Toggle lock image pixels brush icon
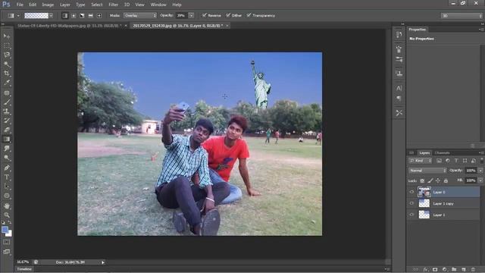 (430, 180)
